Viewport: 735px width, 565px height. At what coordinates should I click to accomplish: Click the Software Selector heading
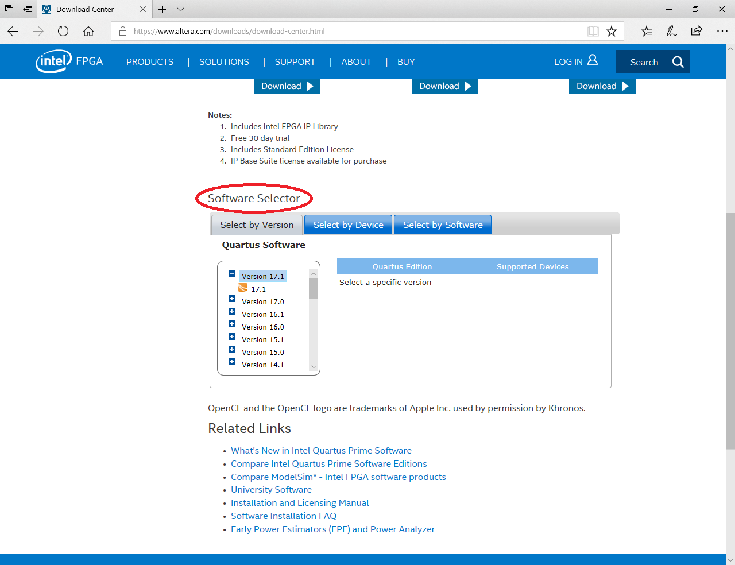coord(254,198)
